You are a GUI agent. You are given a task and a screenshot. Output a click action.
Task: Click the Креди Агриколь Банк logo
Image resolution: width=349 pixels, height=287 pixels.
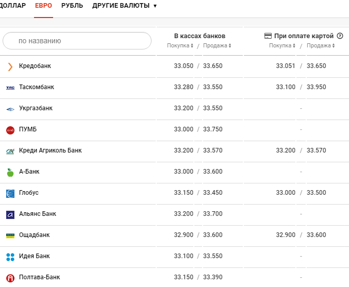pyautogui.click(x=10, y=151)
